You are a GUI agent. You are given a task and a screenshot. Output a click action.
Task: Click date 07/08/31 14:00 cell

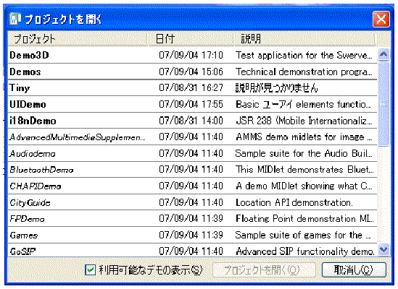pos(191,121)
